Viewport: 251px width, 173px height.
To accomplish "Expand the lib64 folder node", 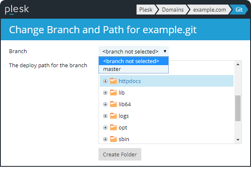I will pyautogui.click(x=105, y=104).
